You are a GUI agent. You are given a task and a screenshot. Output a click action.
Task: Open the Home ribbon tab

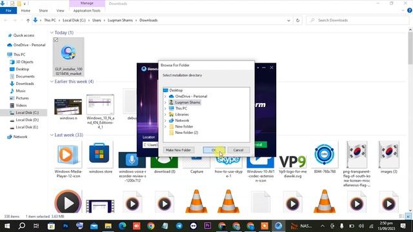[26, 10]
